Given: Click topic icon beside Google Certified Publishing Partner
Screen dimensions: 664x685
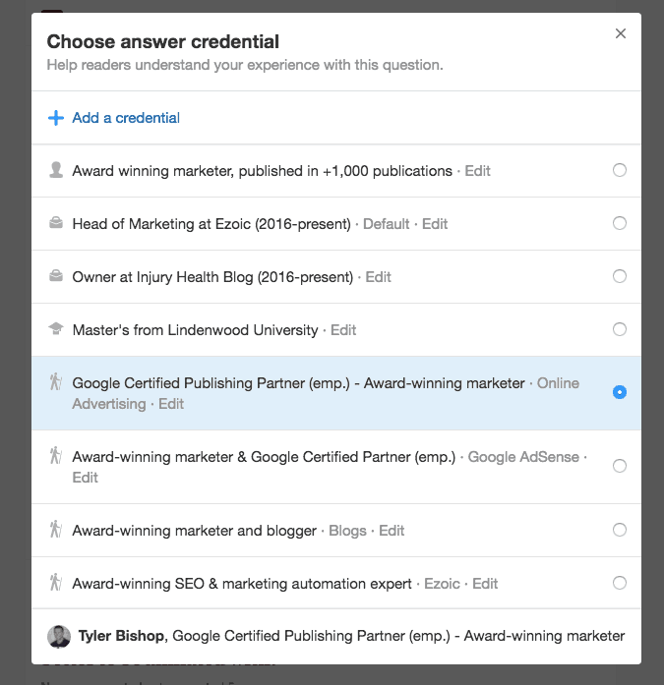Looking at the screenshot, I should pyautogui.click(x=56, y=383).
